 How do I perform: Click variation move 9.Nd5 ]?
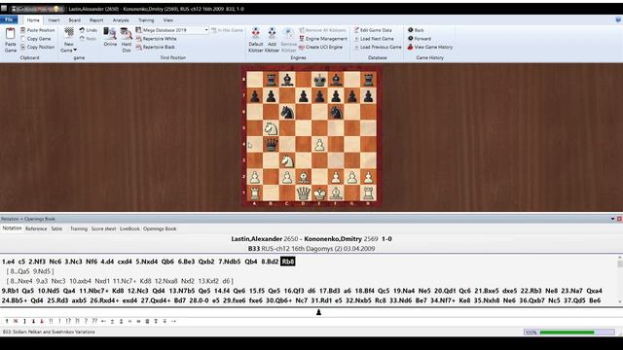coord(43,271)
